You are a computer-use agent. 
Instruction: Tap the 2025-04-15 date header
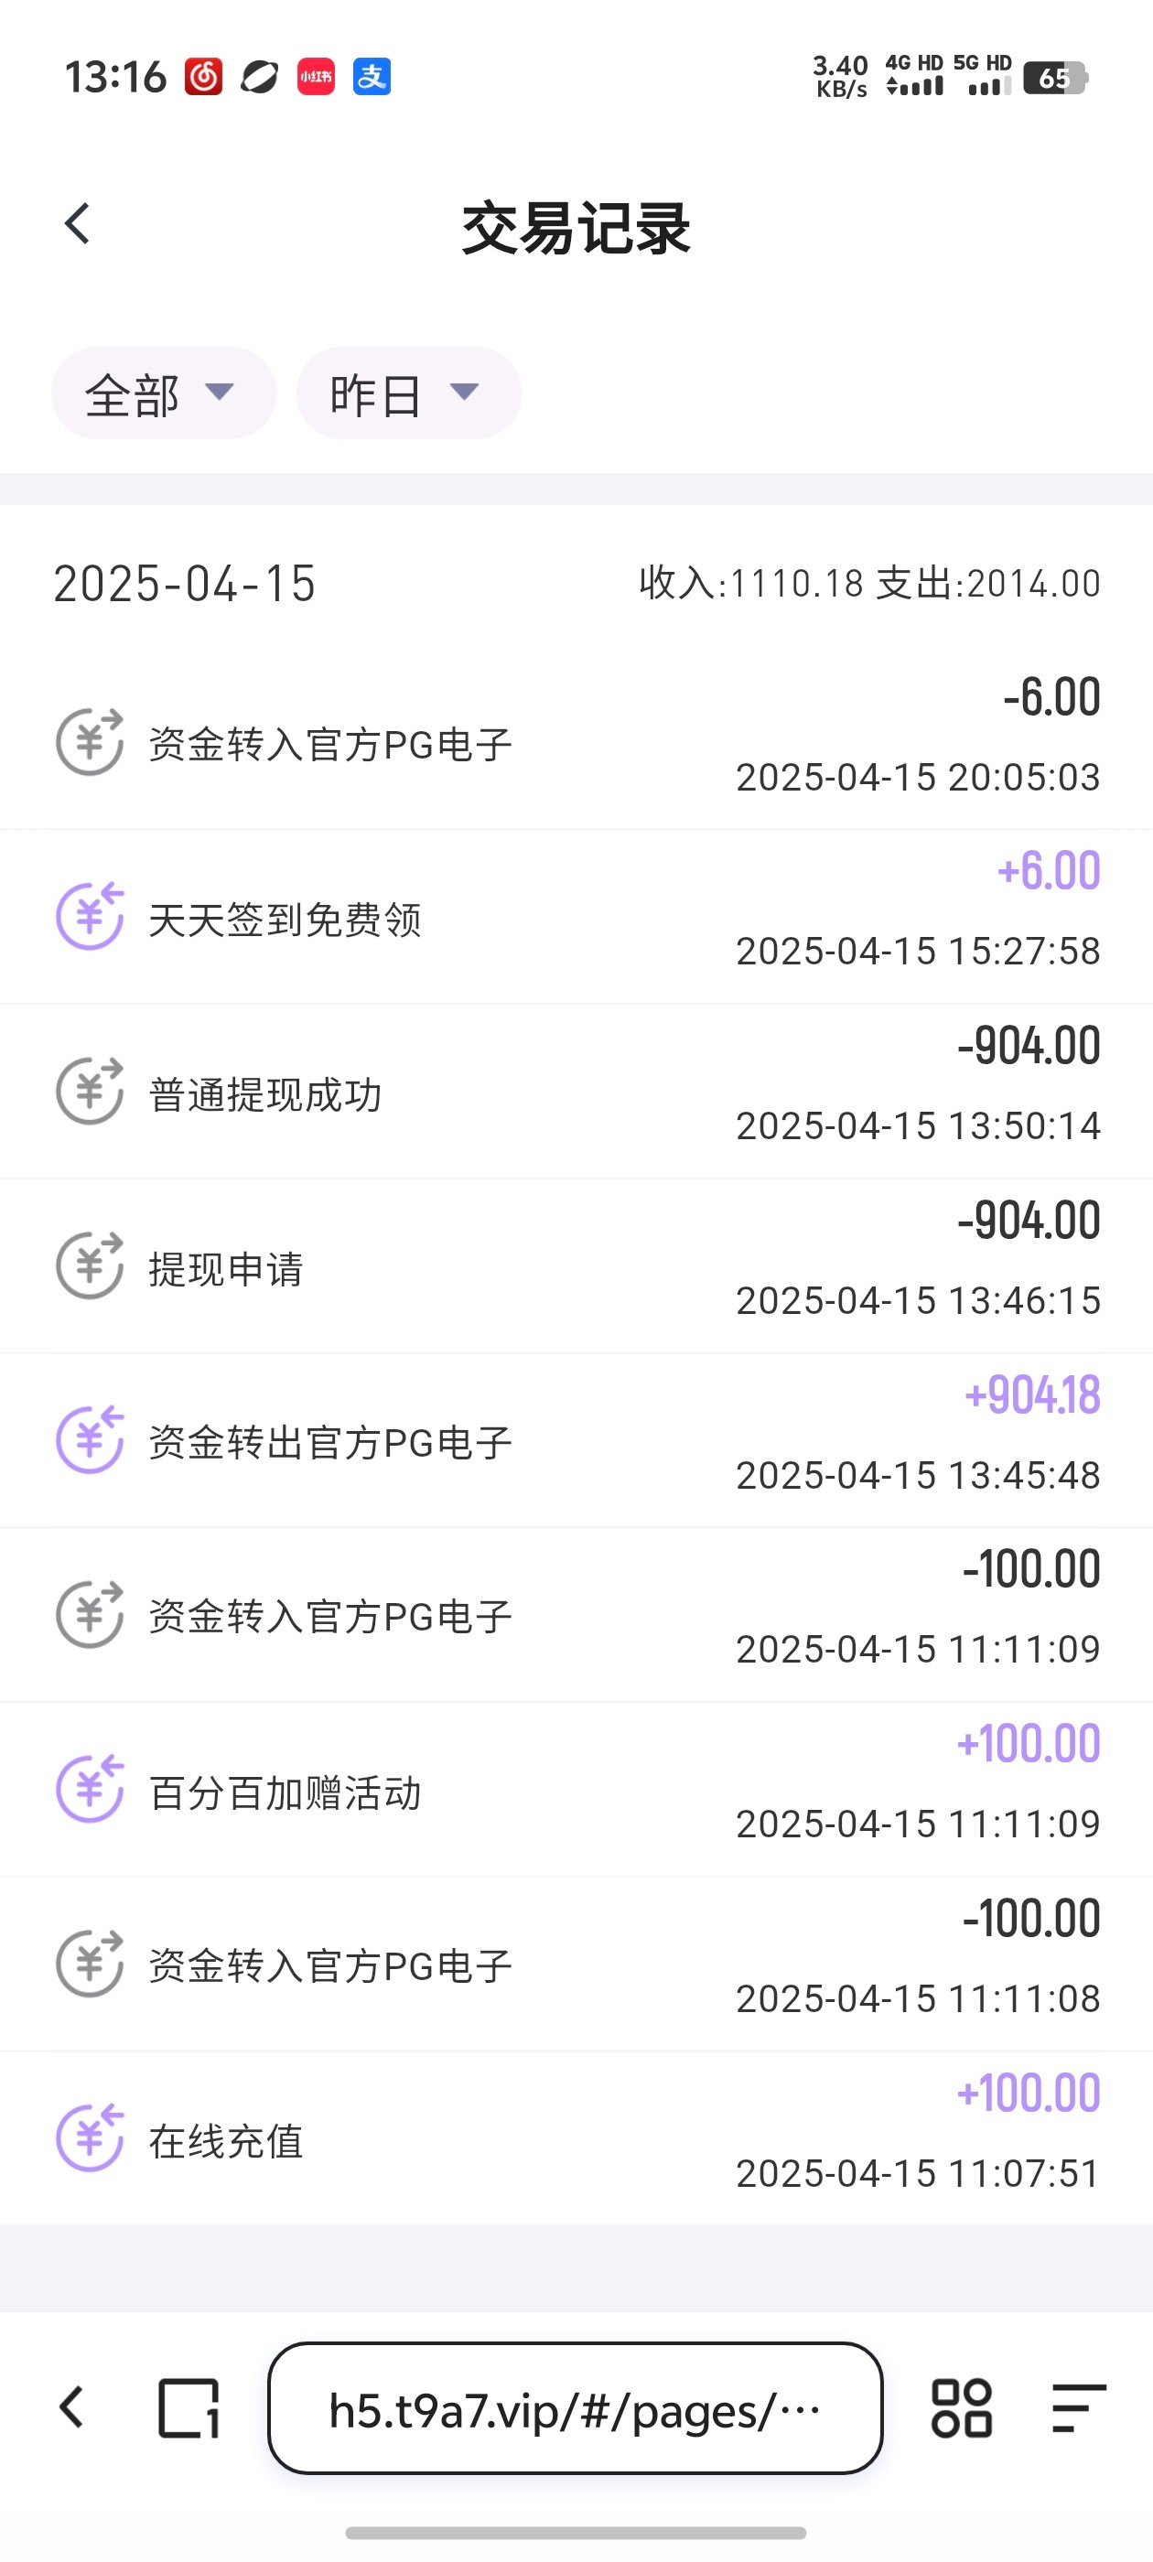point(185,583)
